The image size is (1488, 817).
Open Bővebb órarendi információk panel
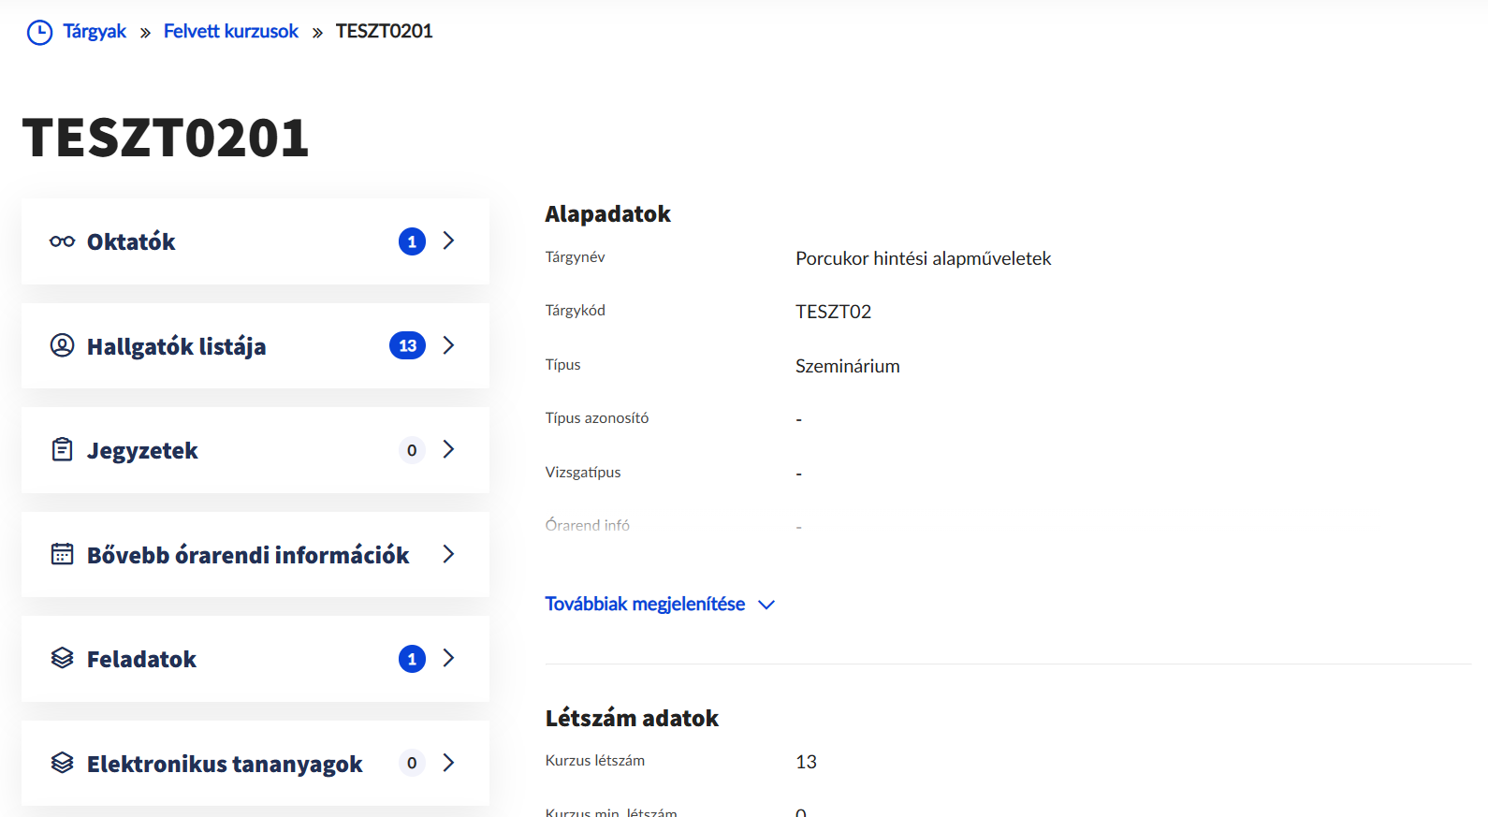coord(248,555)
